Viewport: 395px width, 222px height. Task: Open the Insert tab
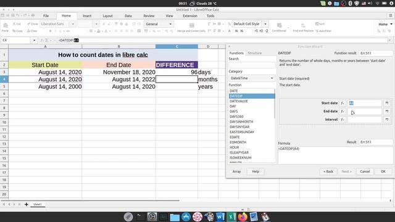point(87,16)
